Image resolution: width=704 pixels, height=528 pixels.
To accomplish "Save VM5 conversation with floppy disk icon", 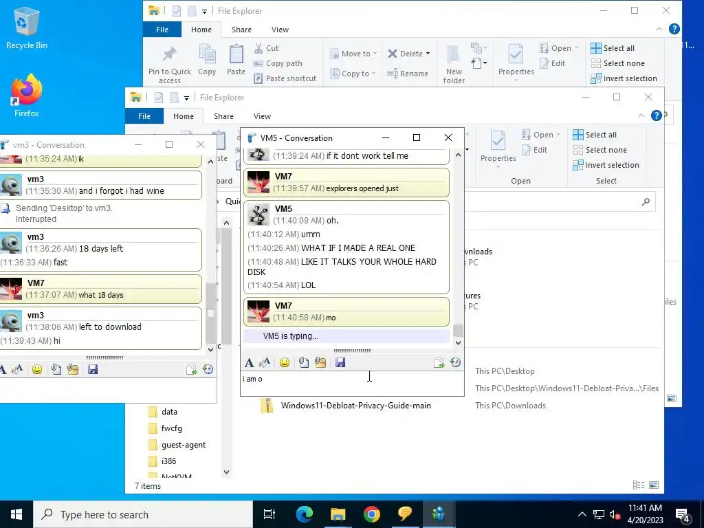I will [x=340, y=362].
